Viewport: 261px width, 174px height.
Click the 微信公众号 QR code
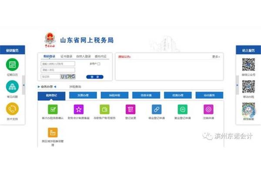click(248, 65)
